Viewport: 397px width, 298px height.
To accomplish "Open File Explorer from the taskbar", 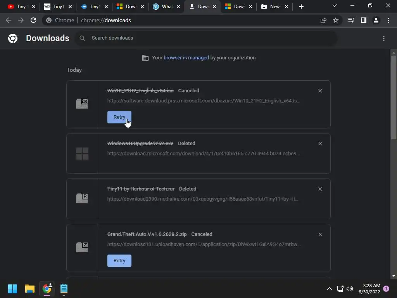I will [29, 289].
